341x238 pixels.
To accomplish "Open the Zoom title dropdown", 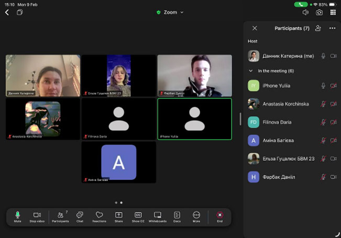I will (x=170, y=12).
